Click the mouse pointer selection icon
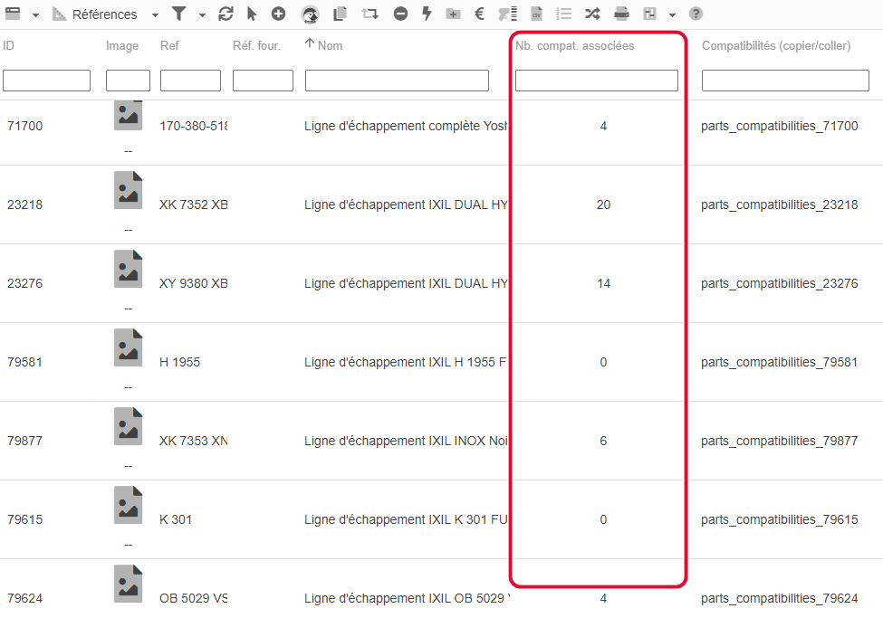Image resolution: width=883 pixels, height=618 pixels. pyautogui.click(x=252, y=14)
